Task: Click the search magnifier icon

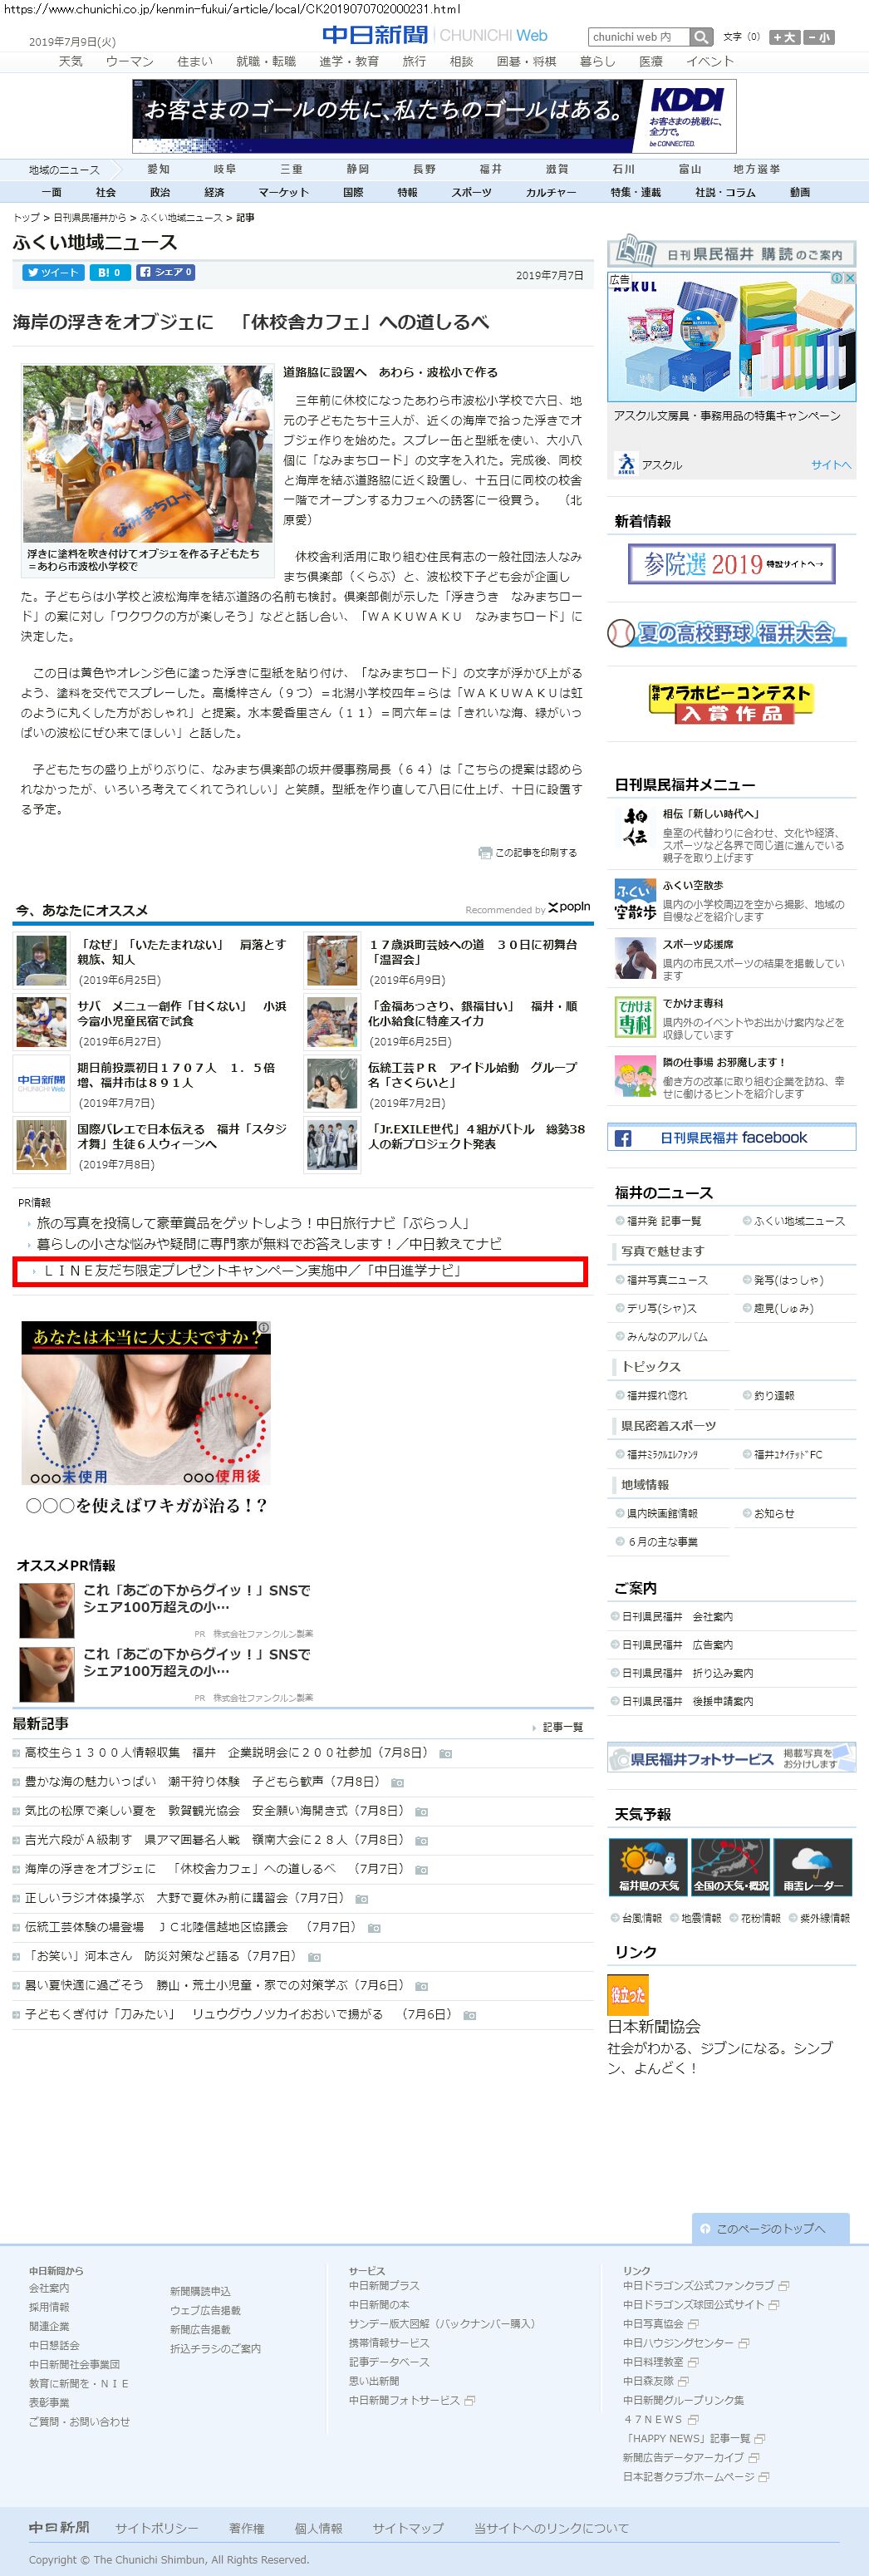Action: [x=701, y=37]
